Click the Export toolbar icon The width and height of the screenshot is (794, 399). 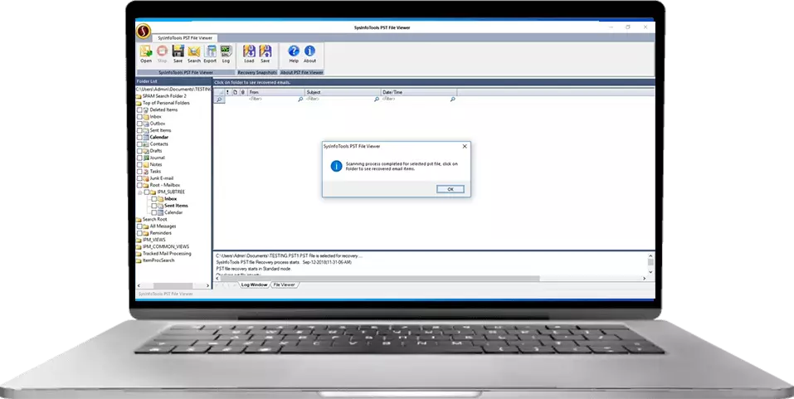(x=210, y=51)
